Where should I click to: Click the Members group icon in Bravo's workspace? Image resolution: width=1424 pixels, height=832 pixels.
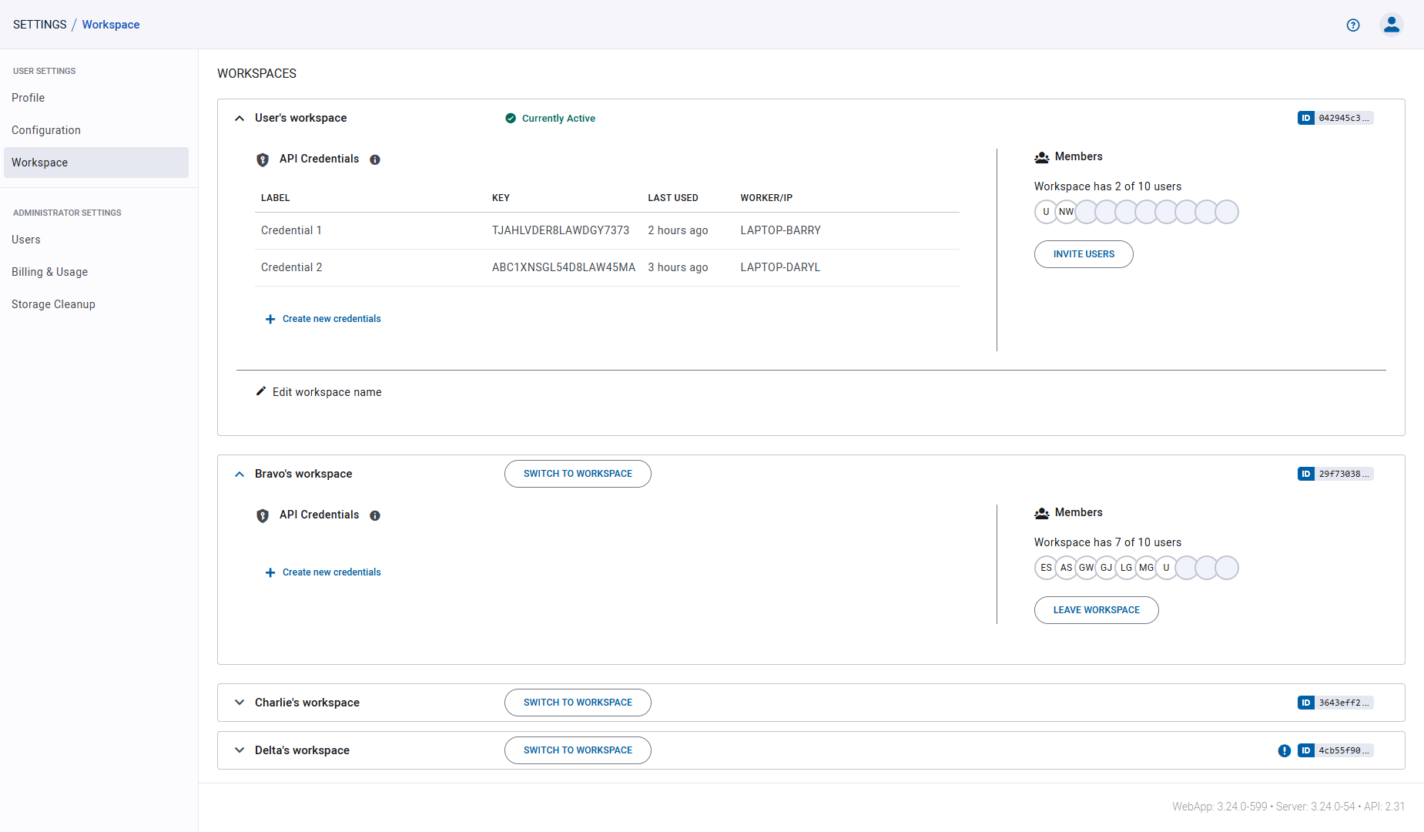pyautogui.click(x=1042, y=512)
